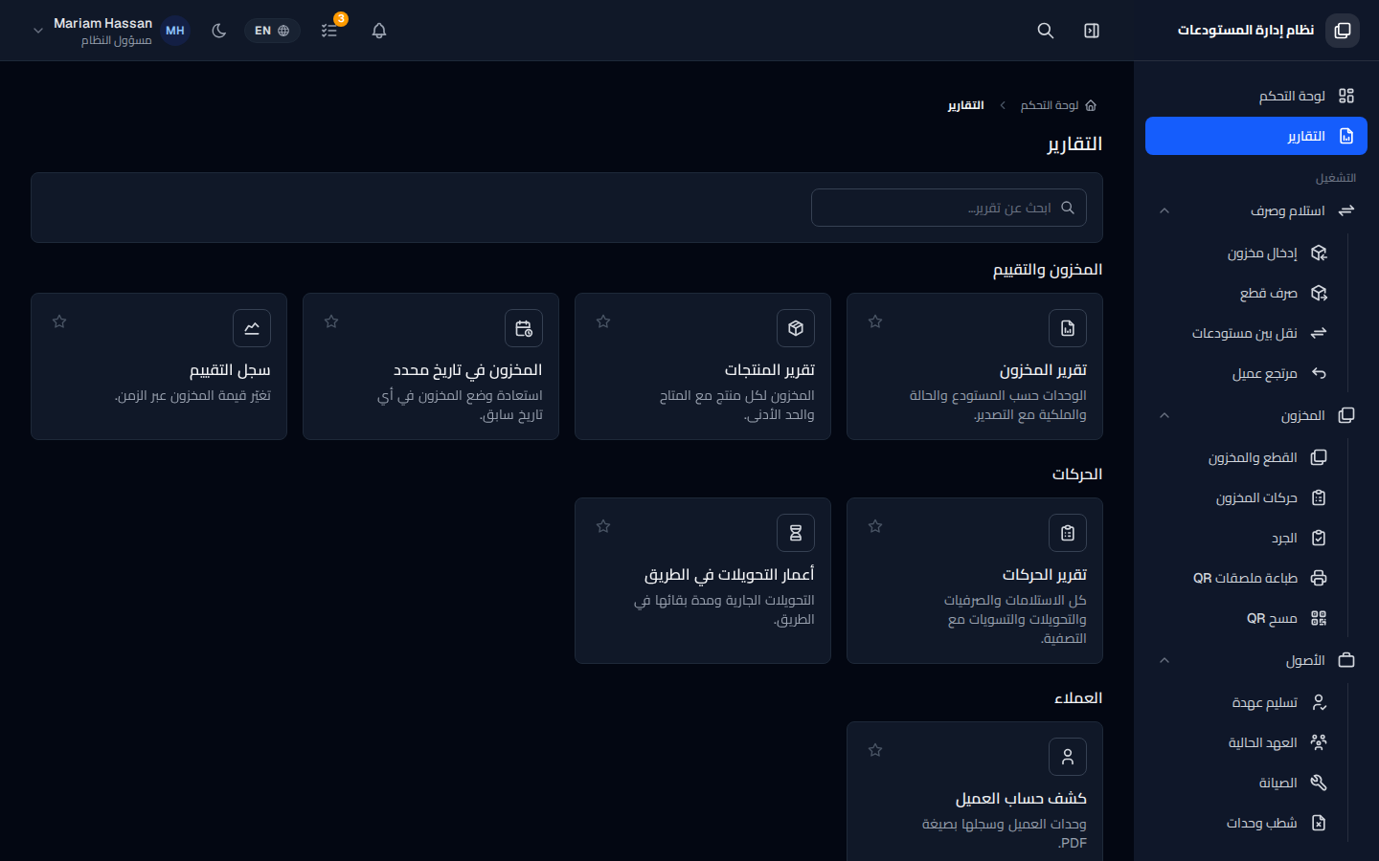Collapse the الأصول sidebar group
This screenshot has width=1379, height=861.
[1256, 660]
